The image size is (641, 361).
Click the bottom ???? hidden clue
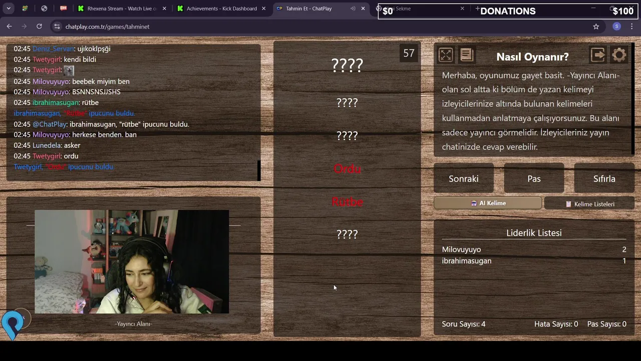pos(347,234)
